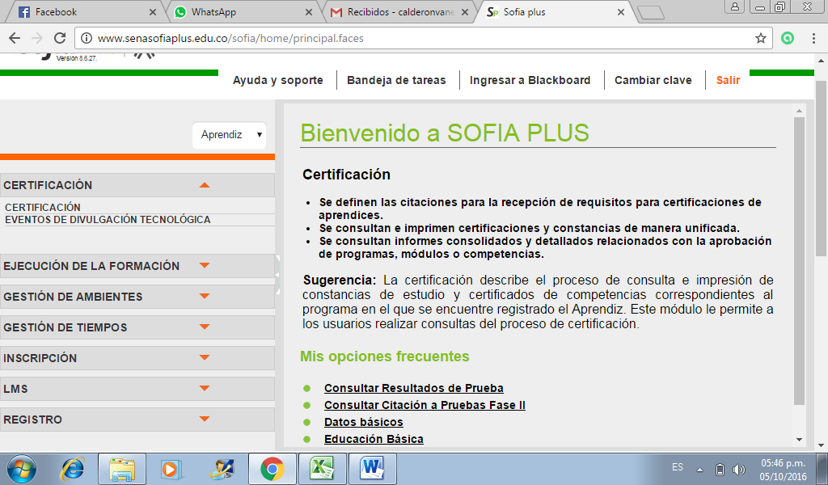Open Bandeja de tareas
The height and width of the screenshot is (485, 828).
click(397, 80)
